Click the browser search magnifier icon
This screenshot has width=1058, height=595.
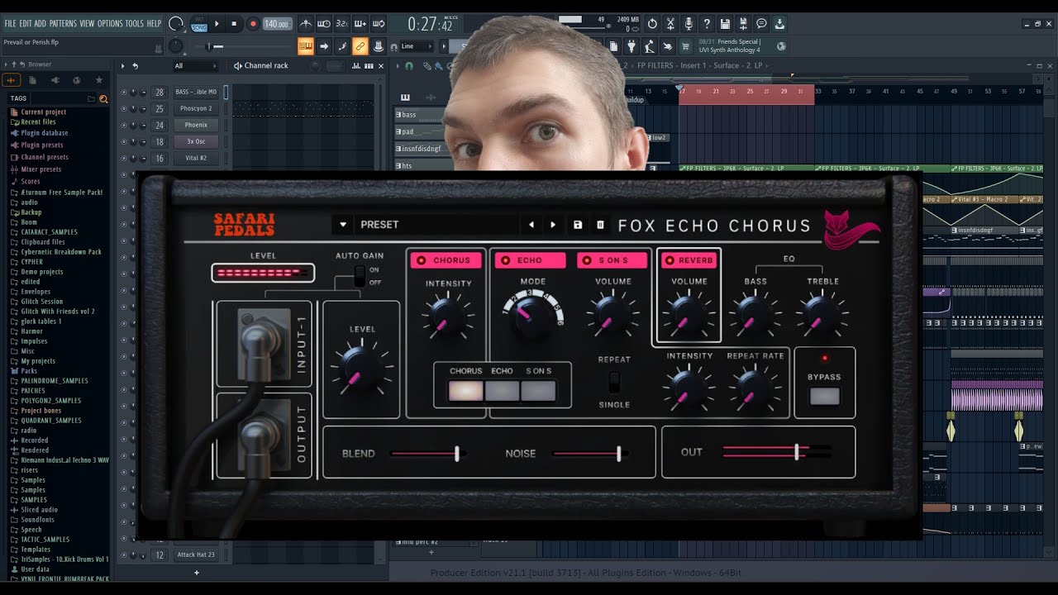[x=103, y=98]
